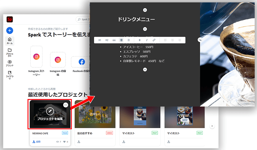Click the エスプレッソ 500円 list item
This screenshot has width=257, height=150.
point(137,52)
